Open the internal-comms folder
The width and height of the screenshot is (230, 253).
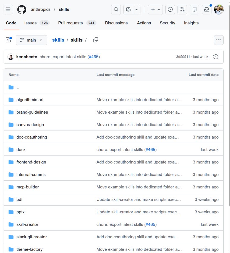point(31,175)
